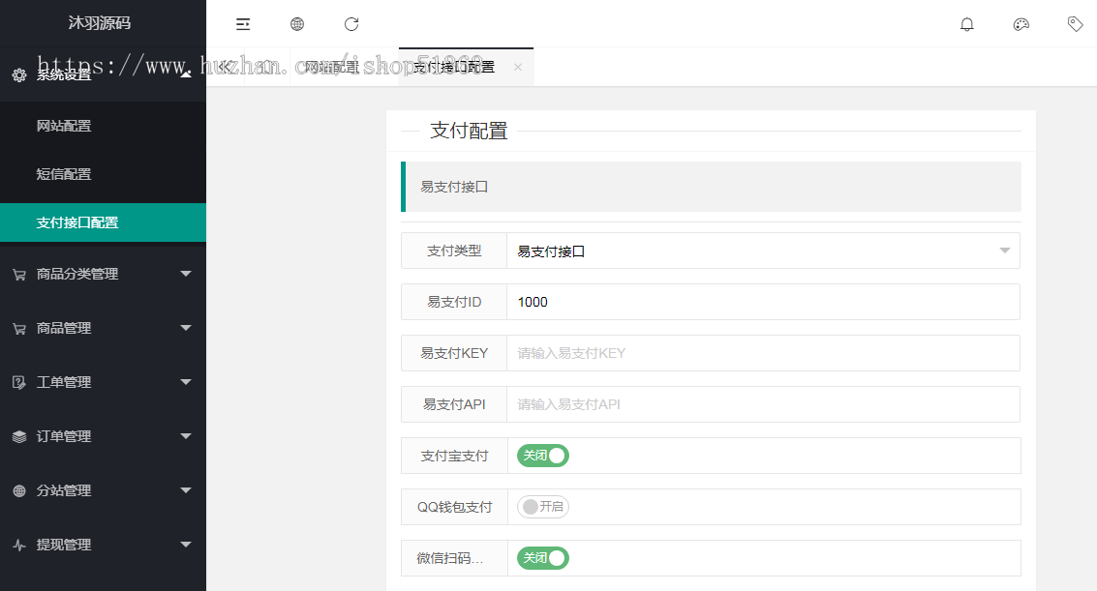Click the 易支付KEY label
1097x591 pixels.
[454, 353]
